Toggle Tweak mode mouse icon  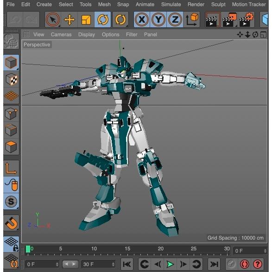11,185
